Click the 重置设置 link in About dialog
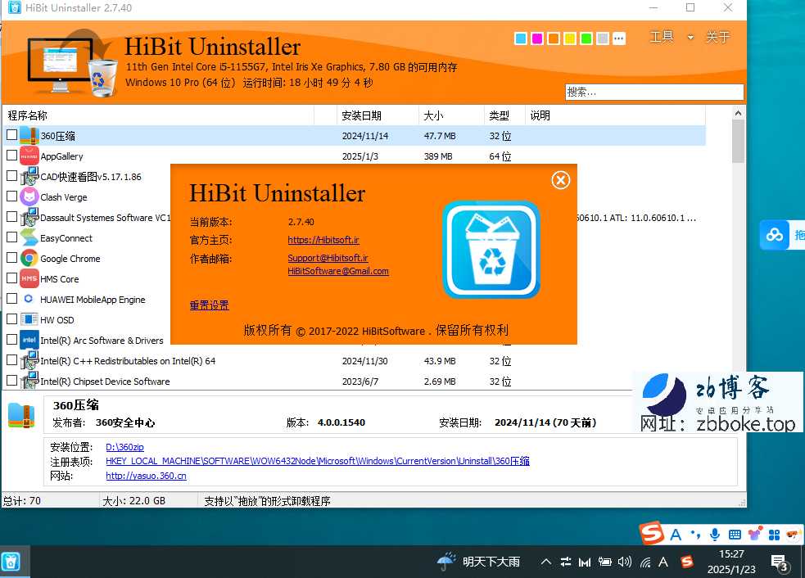Image resolution: width=805 pixels, height=578 pixels. (x=210, y=305)
